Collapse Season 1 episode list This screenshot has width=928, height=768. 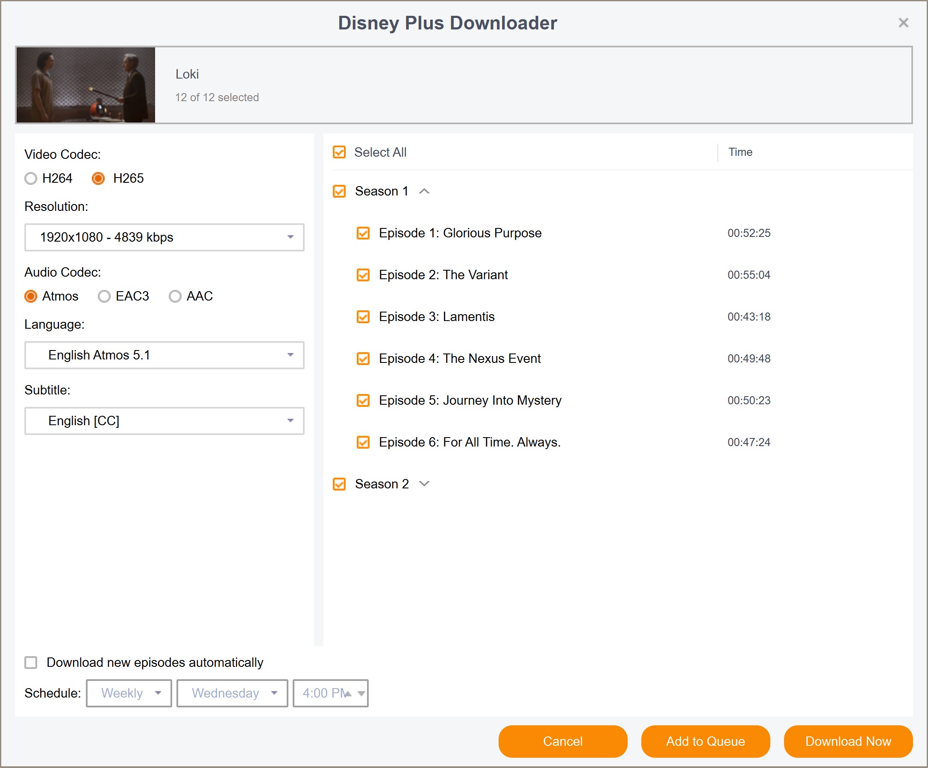click(424, 191)
